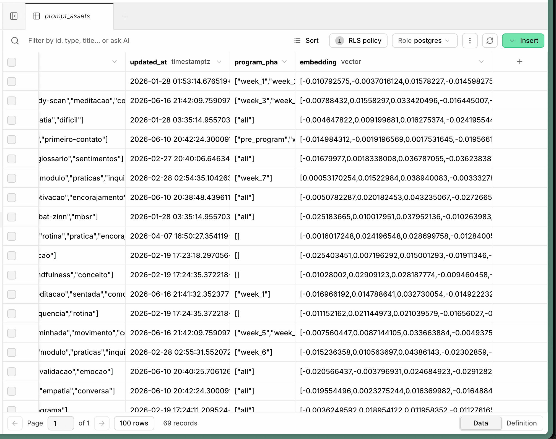Screen dimensions: 556x439
Task: Click the quencia","rotina"] tags cell
Action: click(x=82, y=313)
